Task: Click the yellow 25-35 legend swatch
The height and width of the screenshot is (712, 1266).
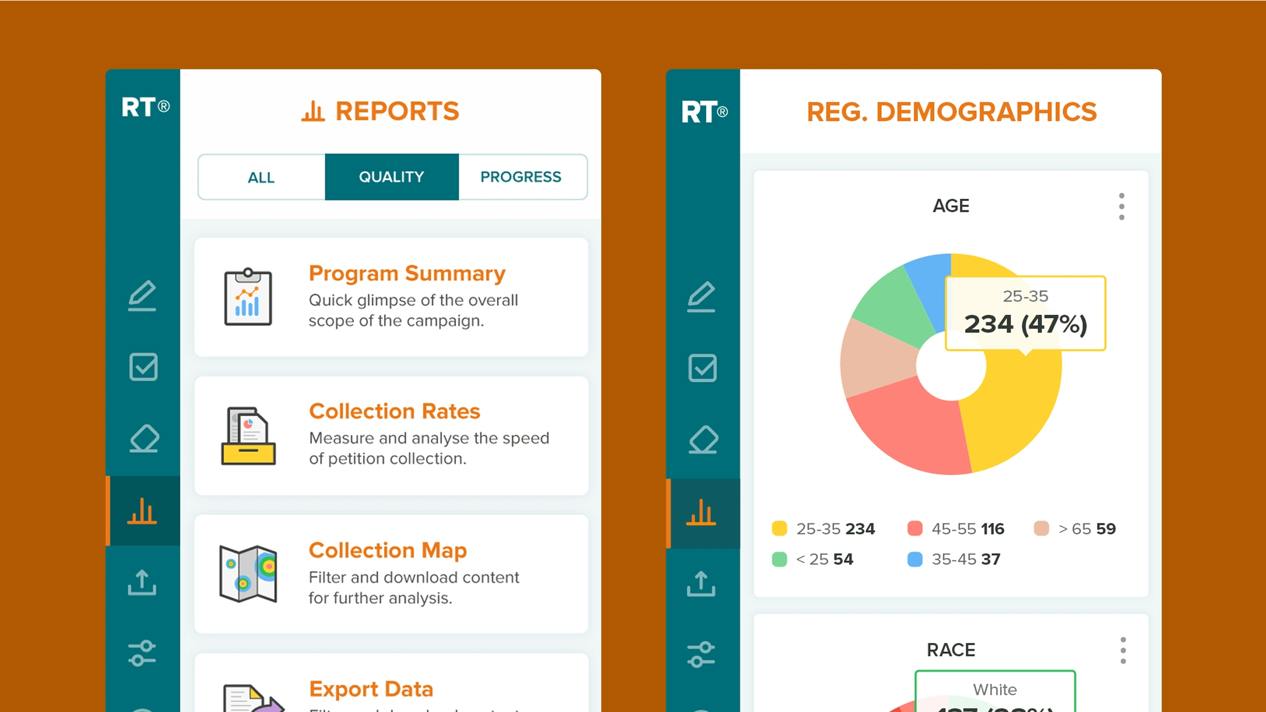Action: point(780,528)
